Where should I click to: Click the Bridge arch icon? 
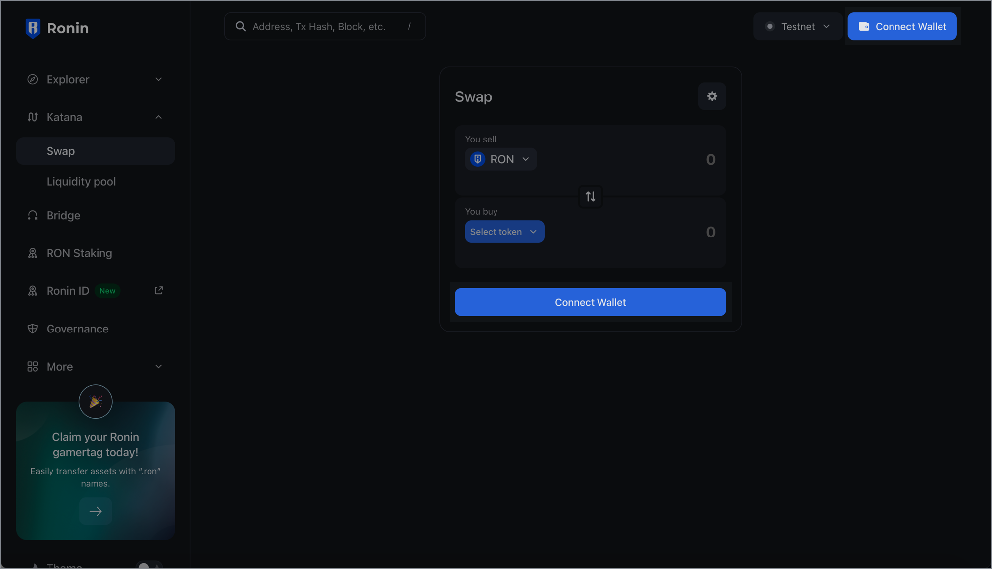tap(33, 215)
